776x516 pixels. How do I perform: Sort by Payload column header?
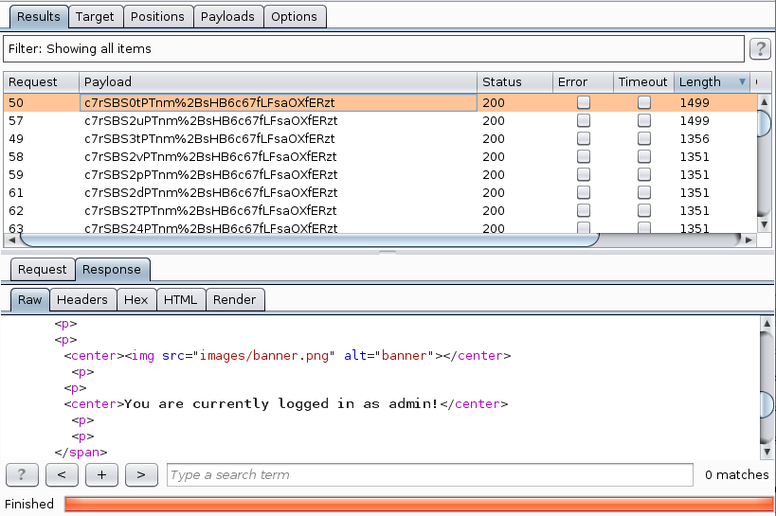[x=279, y=82]
